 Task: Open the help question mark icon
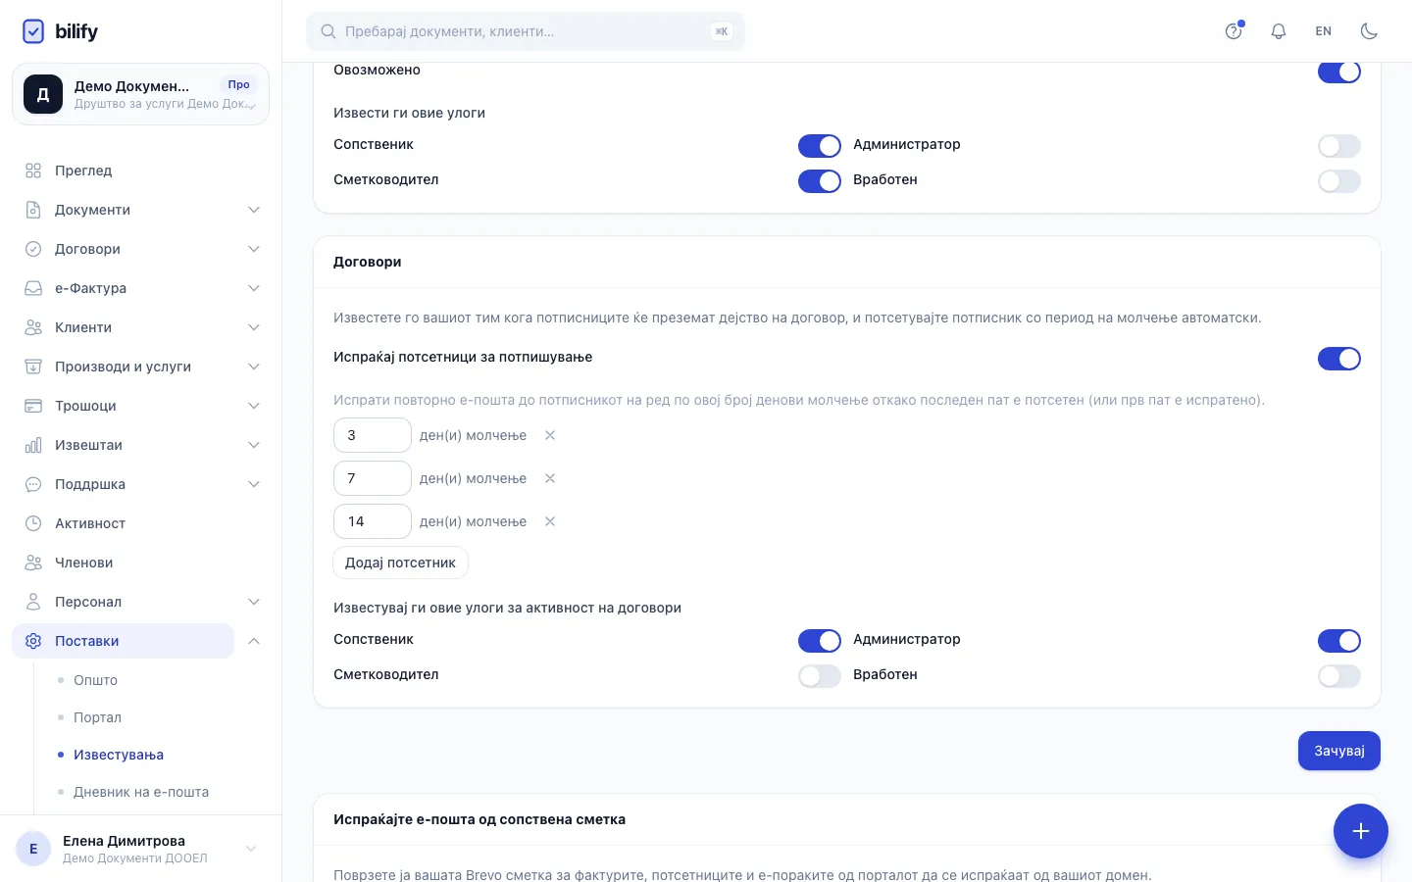pos(1234,31)
